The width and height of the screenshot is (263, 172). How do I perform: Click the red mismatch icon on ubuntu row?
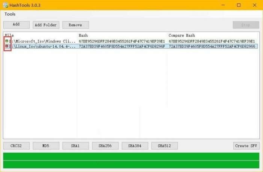click(x=7, y=46)
